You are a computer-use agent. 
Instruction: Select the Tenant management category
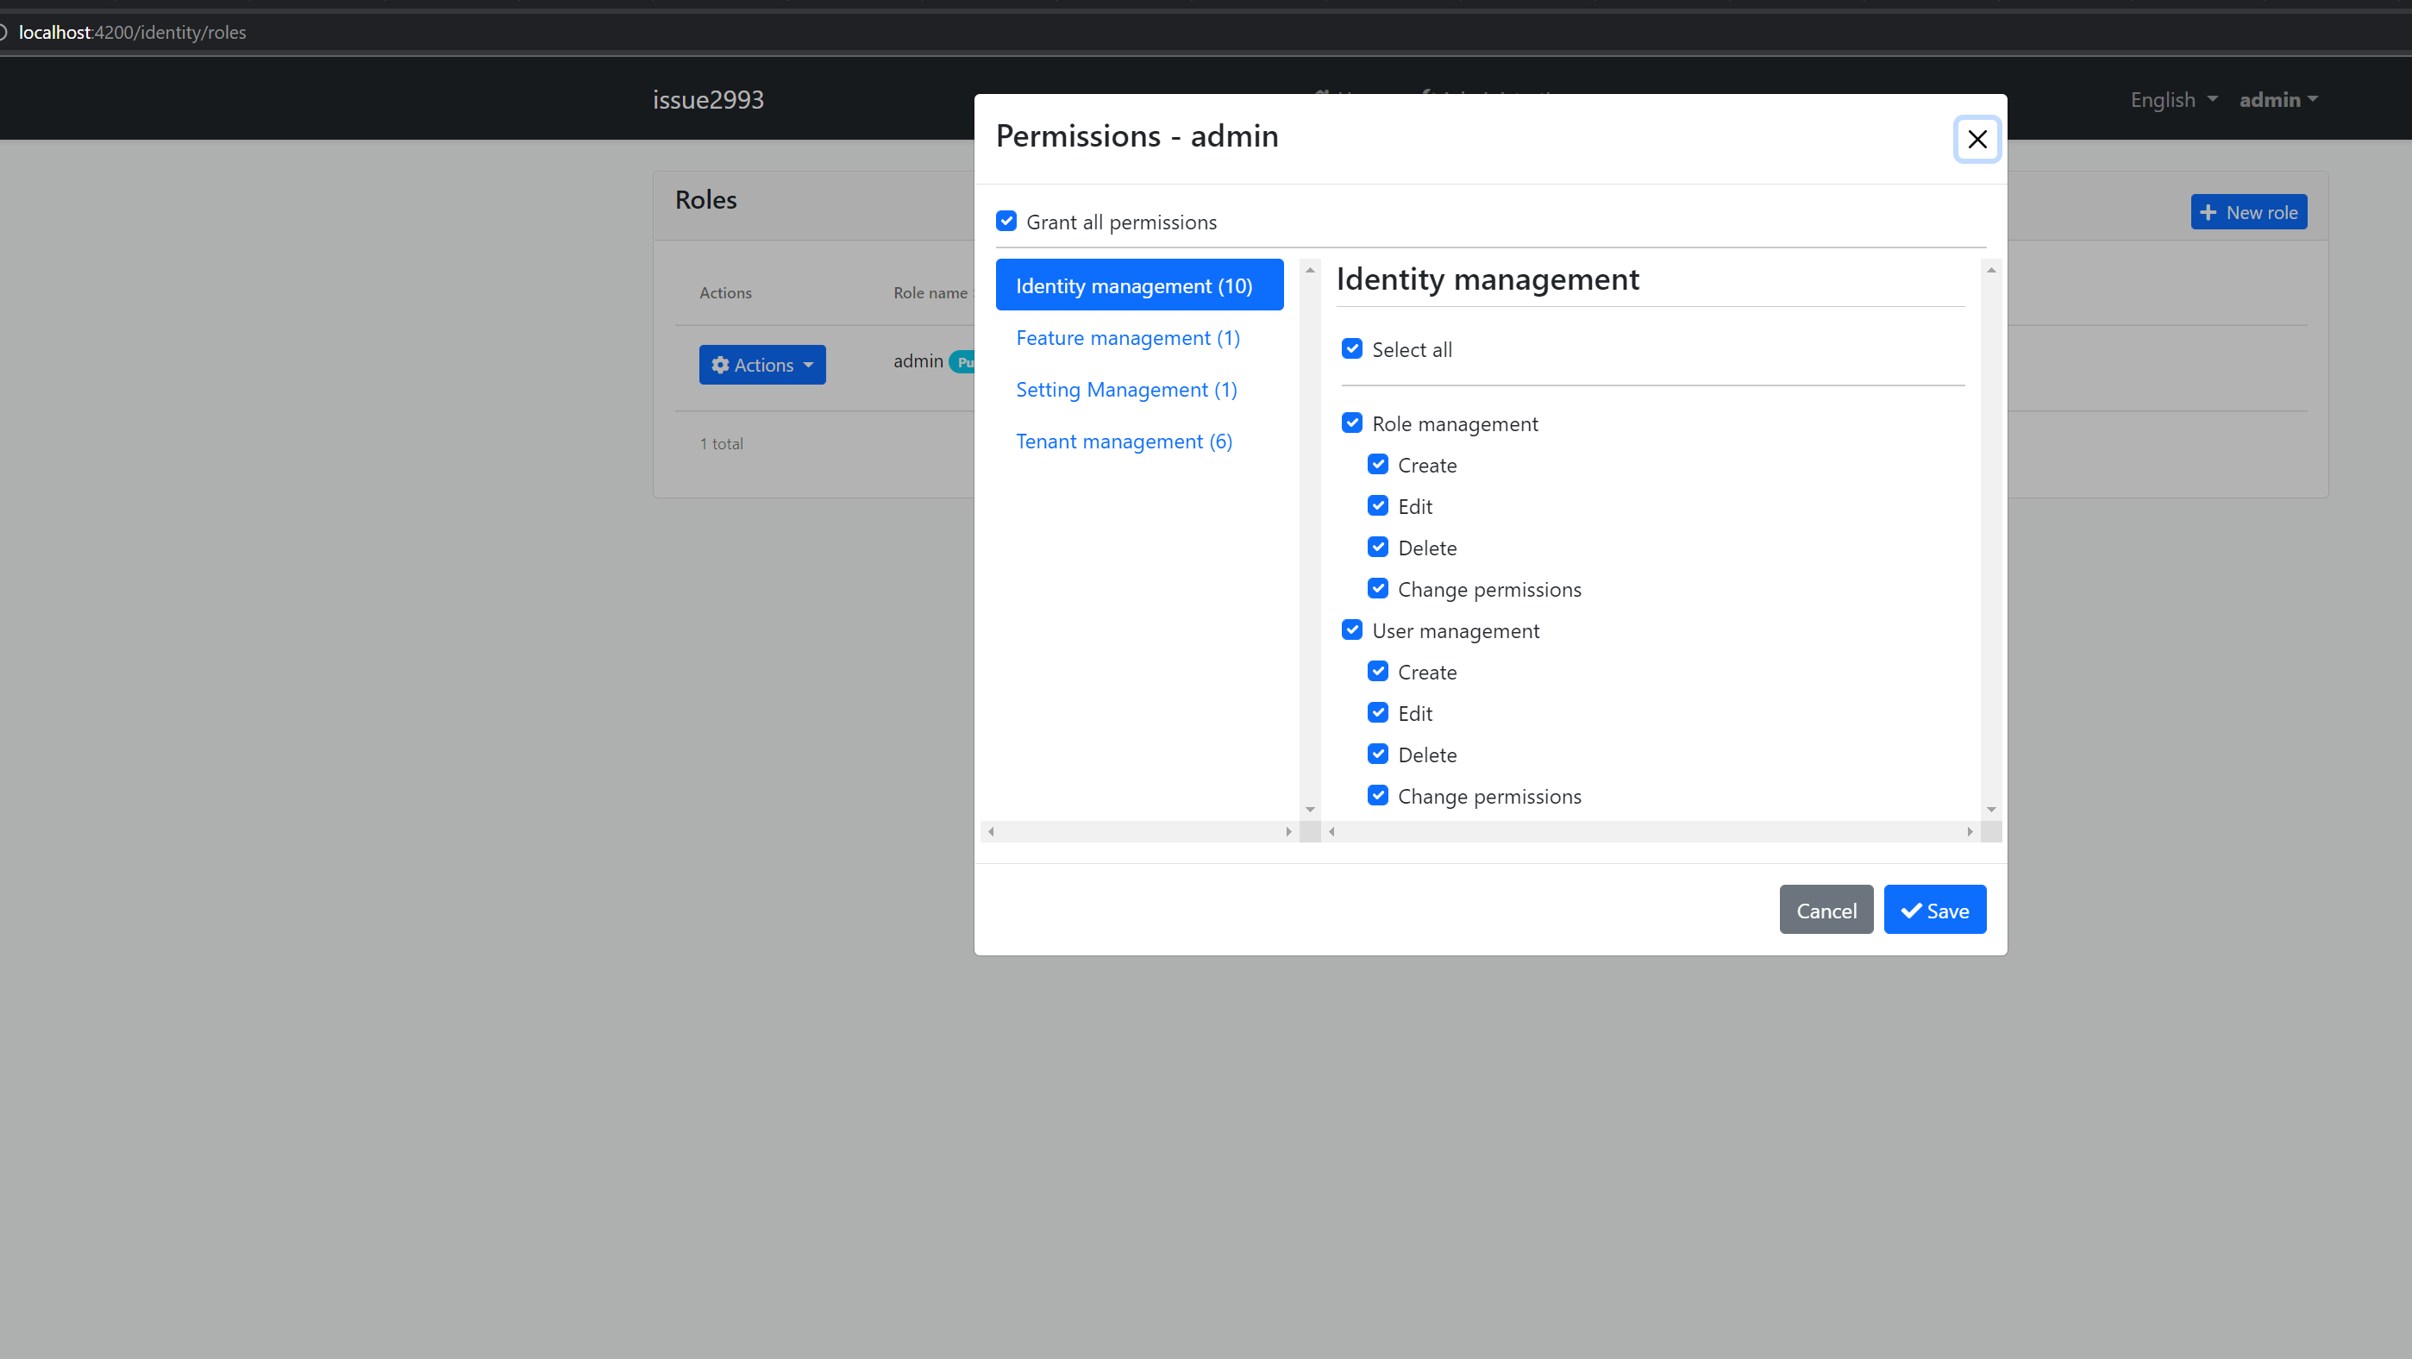point(1124,442)
